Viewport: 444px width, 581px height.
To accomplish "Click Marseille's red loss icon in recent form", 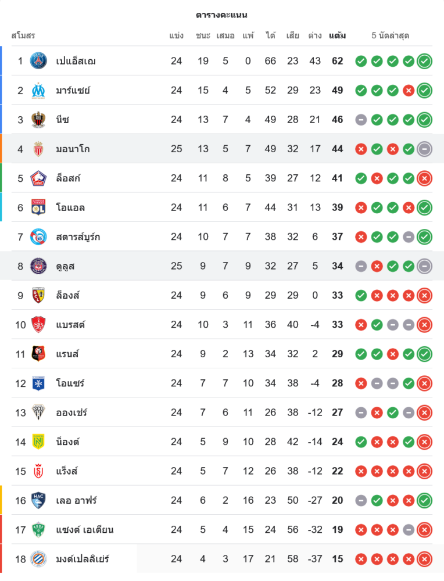I will [x=409, y=90].
